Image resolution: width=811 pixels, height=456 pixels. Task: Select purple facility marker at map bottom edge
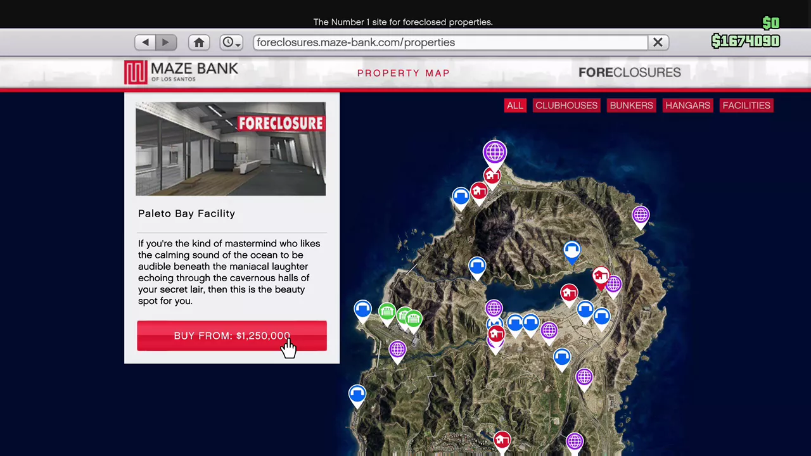click(x=575, y=441)
